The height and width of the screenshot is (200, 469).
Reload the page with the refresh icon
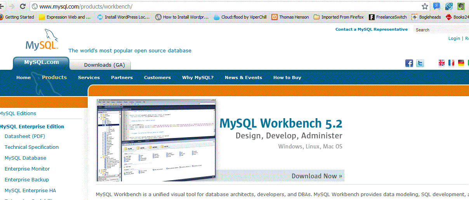(x=23, y=6)
